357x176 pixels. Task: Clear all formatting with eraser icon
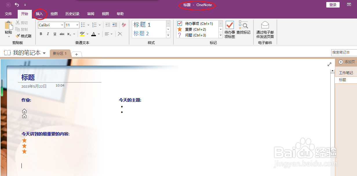coord(124,25)
